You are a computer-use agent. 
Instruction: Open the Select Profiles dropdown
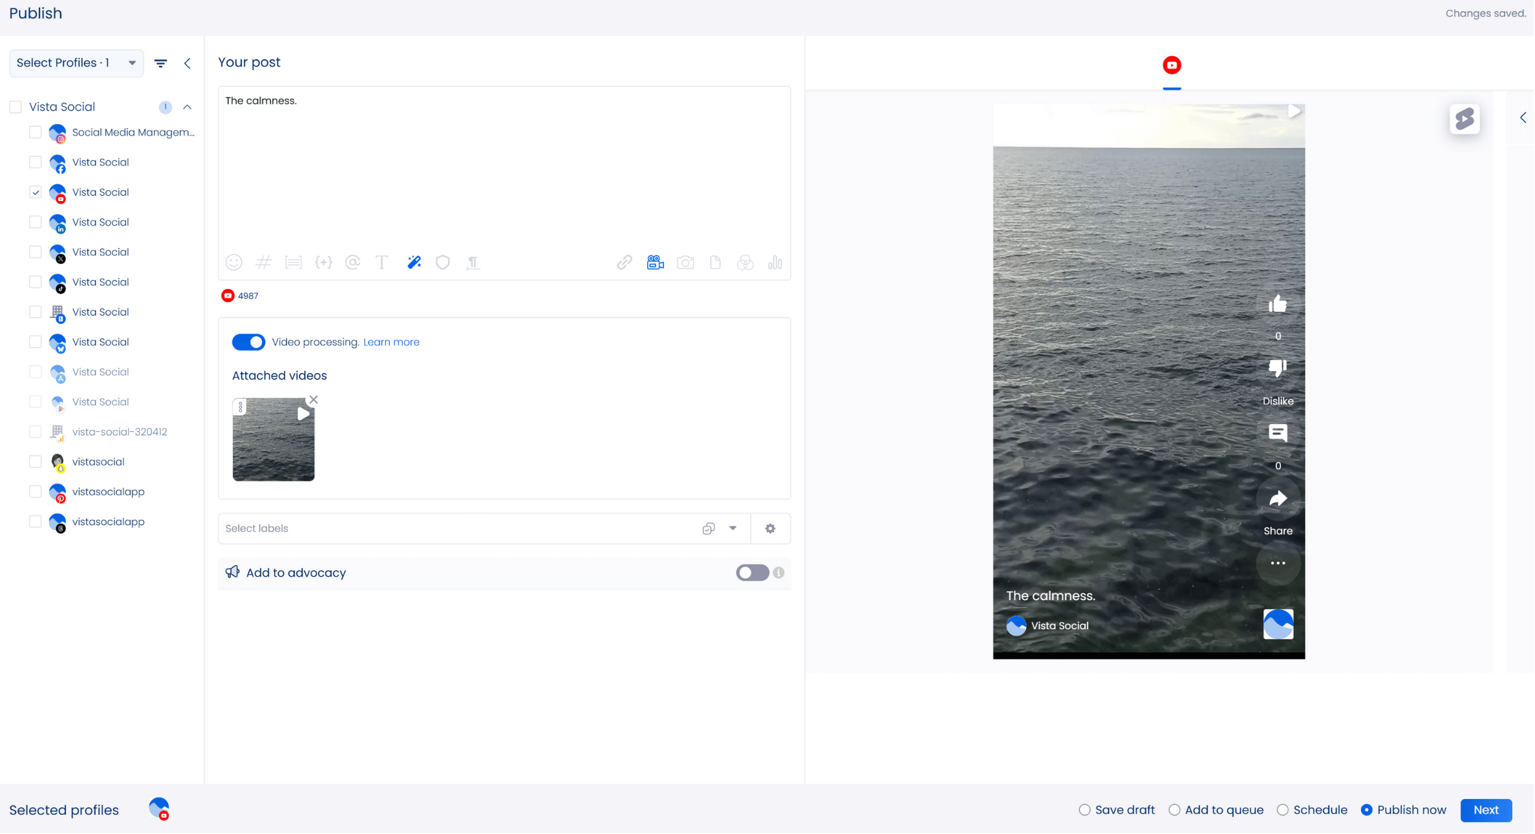point(76,63)
